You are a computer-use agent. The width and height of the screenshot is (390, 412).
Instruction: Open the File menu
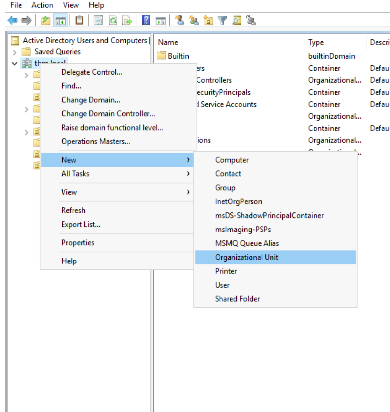(x=16, y=5)
